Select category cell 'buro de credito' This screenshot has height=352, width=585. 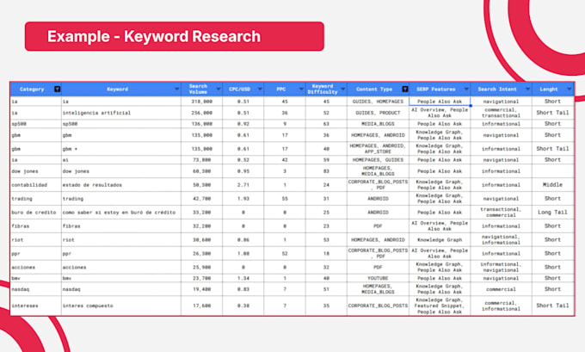point(36,212)
